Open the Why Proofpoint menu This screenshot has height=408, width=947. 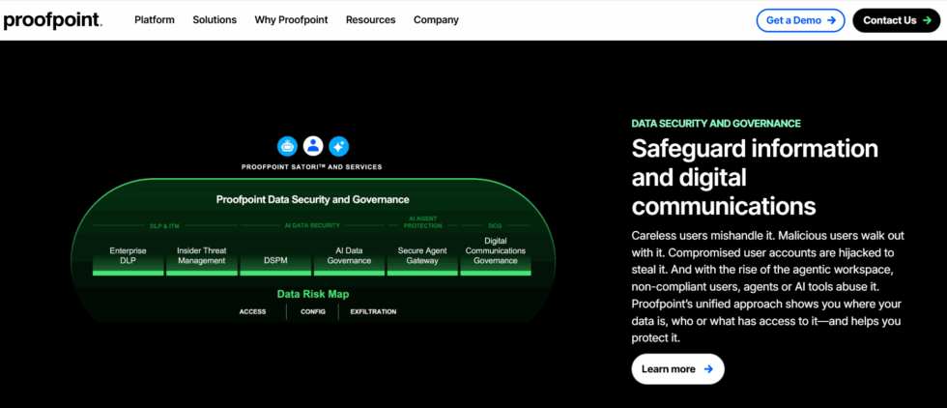(x=291, y=20)
